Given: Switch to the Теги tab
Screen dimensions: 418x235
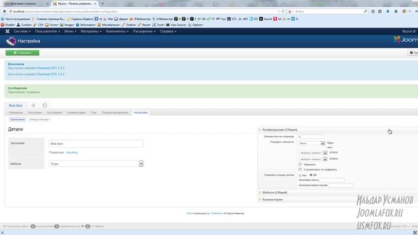Looking at the screenshot, I should 93,112.
